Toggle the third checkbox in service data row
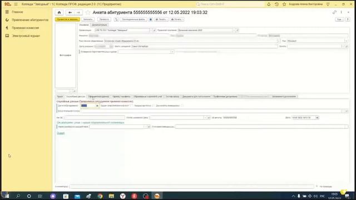Image resolution: width=356 pixels, height=200 pixels. click(182, 106)
